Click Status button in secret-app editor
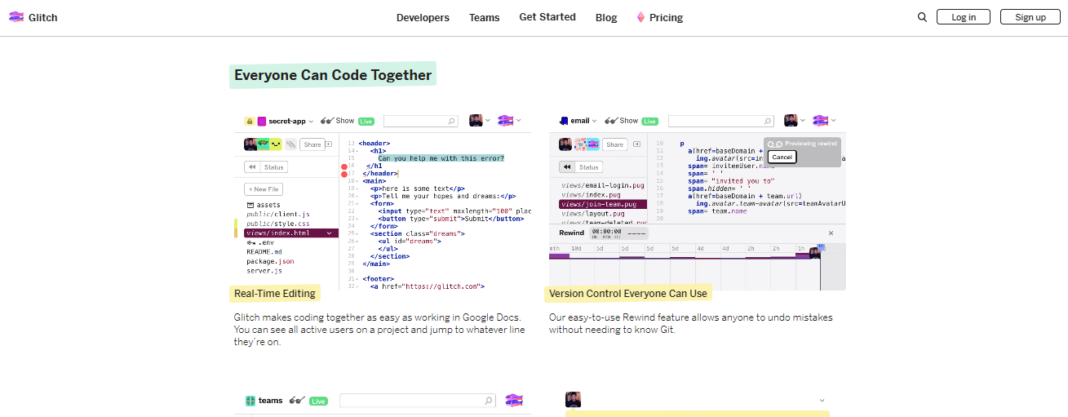Image resolution: width=1068 pixels, height=417 pixels. pyautogui.click(x=274, y=167)
